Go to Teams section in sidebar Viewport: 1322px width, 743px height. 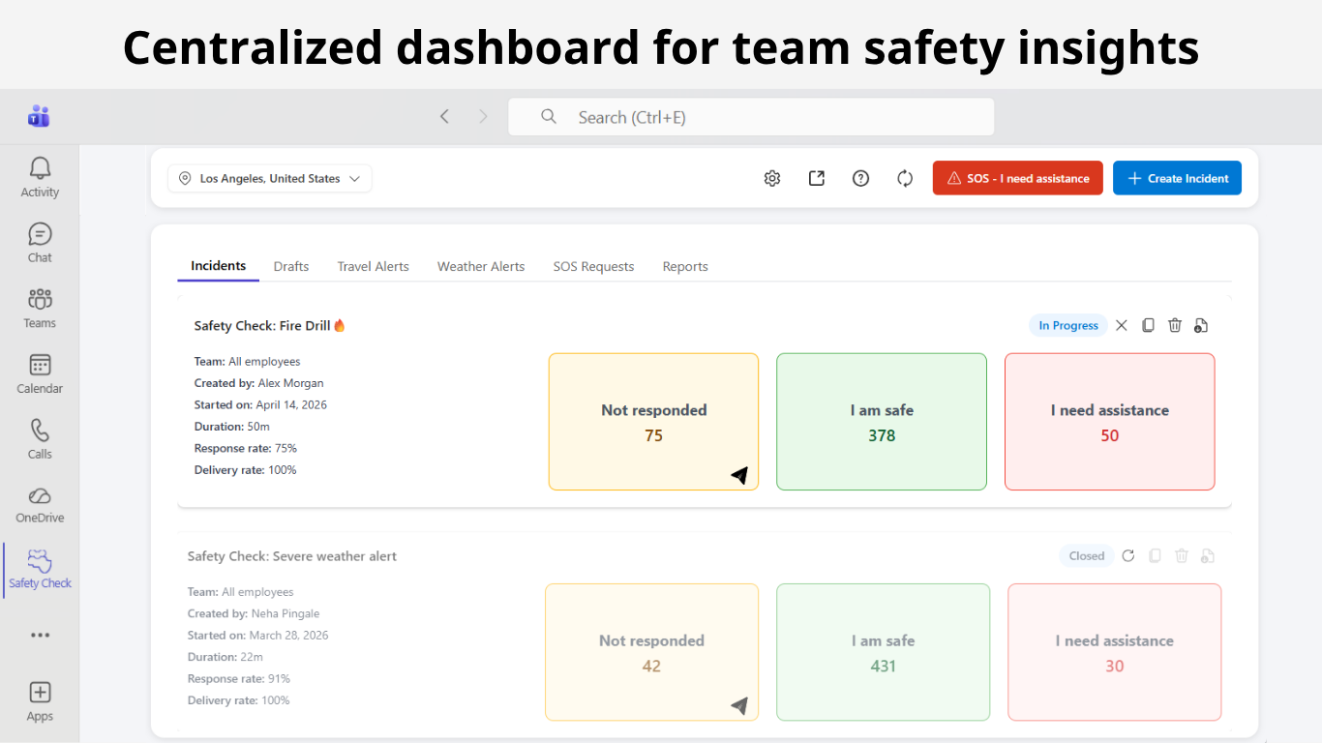(40, 308)
